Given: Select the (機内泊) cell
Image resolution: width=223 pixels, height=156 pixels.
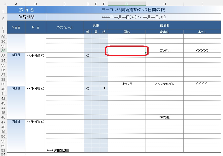Looking at the screenshot, I should pos(164,117).
